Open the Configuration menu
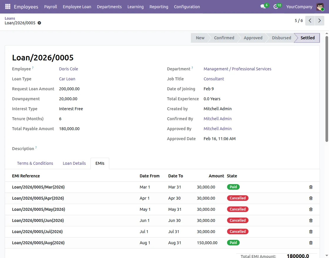This screenshot has width=329, height=258. (x=187, y=6)
